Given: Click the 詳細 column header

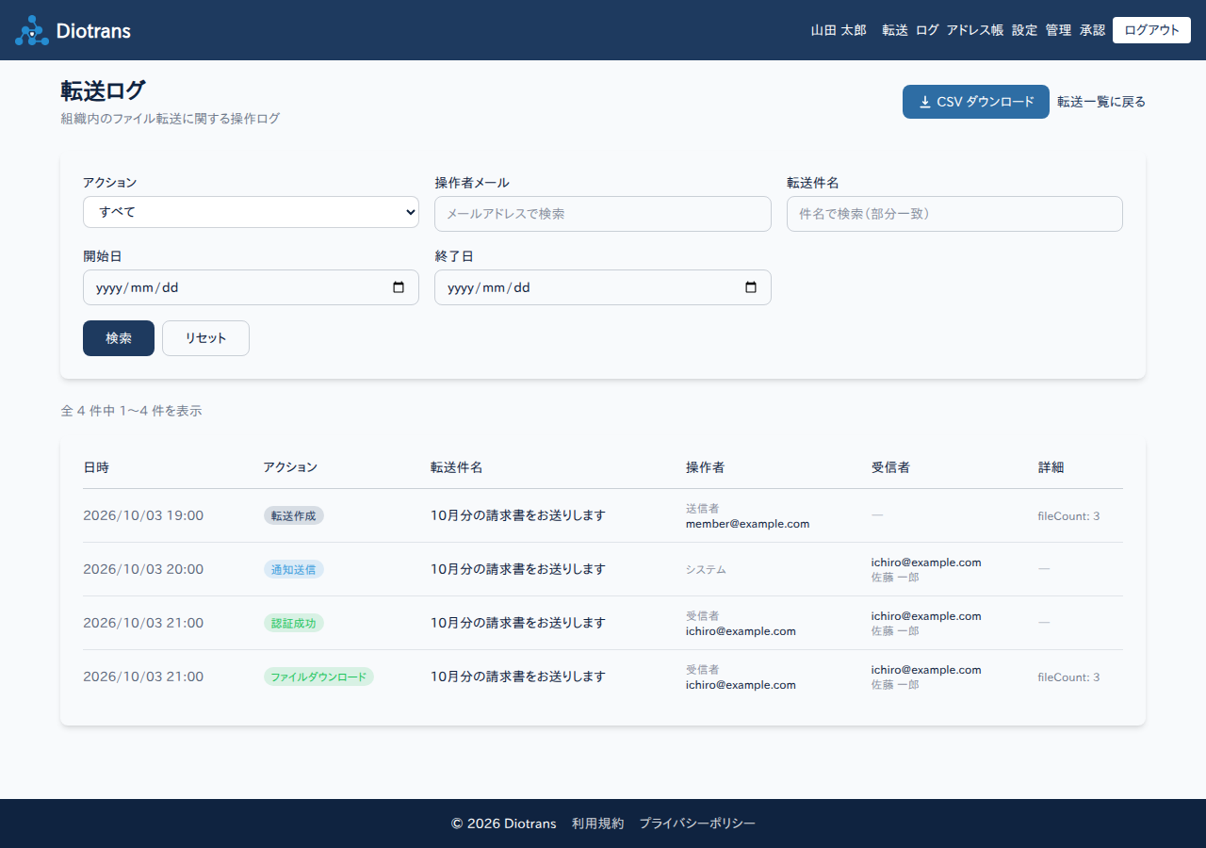Looking at the screenshot, I should click(x=1051, y=467).
